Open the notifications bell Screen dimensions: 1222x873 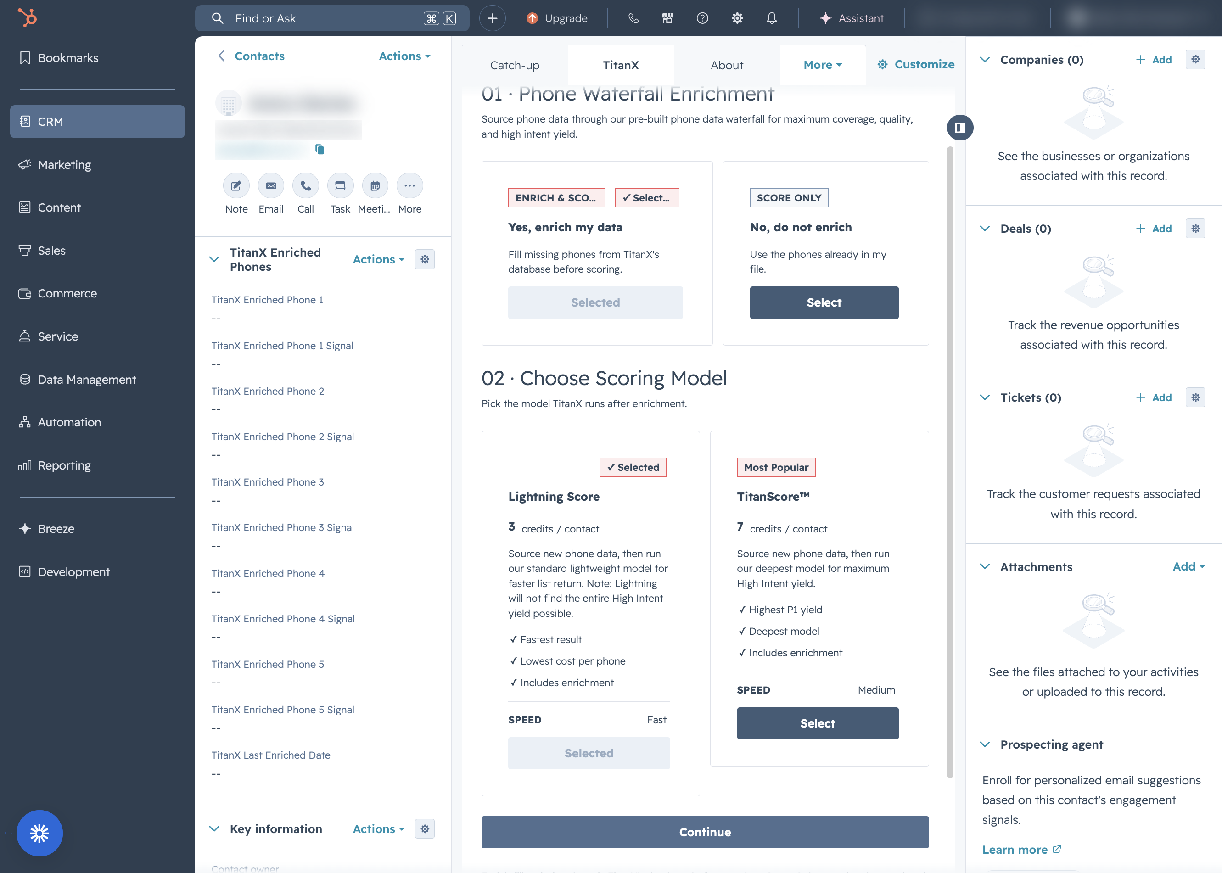pyautogui.click(x=772, y=18)
